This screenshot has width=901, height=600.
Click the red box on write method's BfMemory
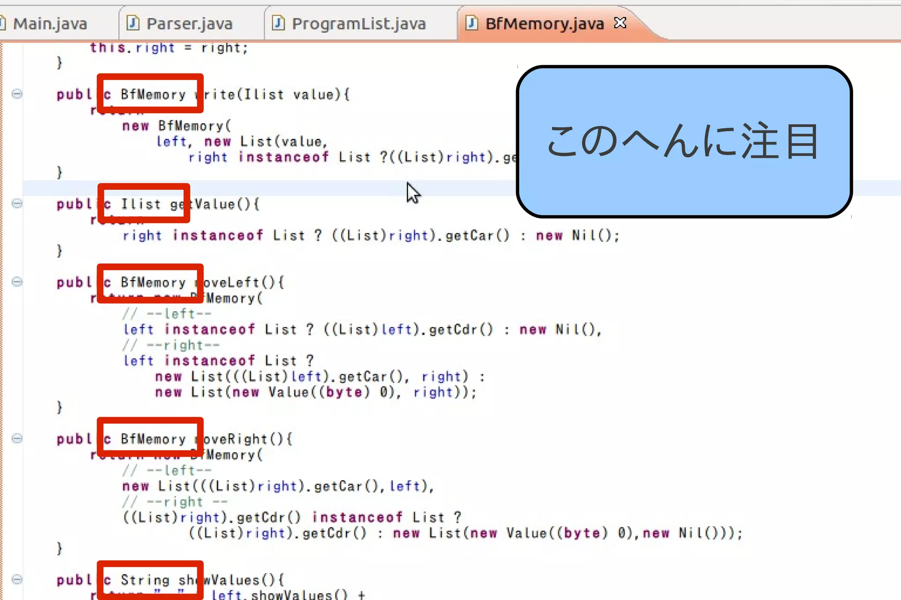tap(150, 93)
